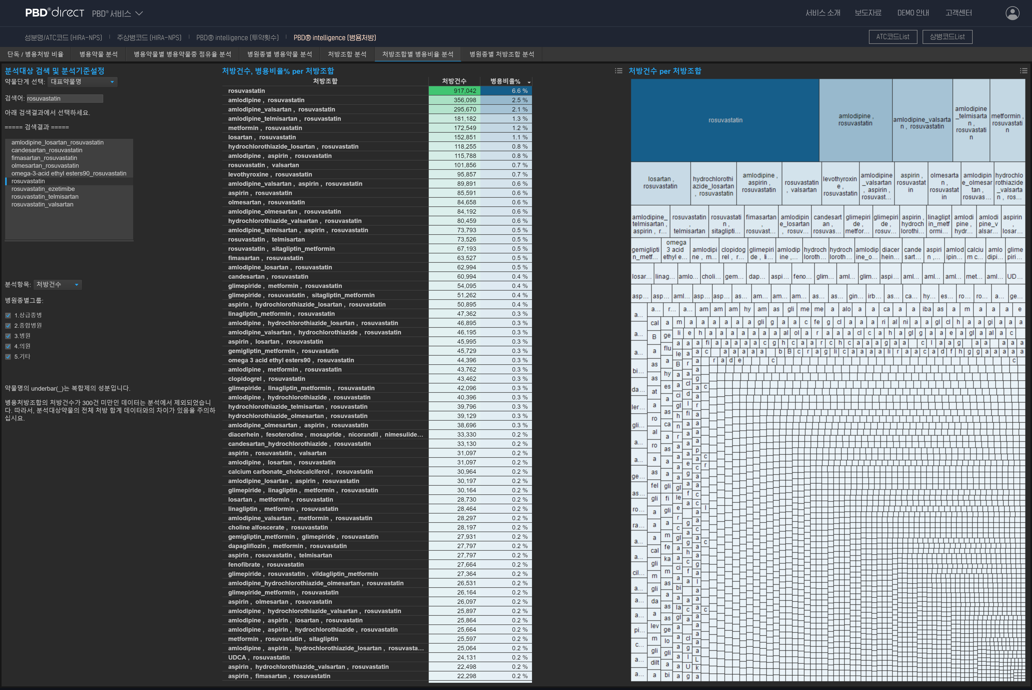Open PBD intelligence (병용처방) link
The image size is (1032, 690).
[x=335, y=38]
